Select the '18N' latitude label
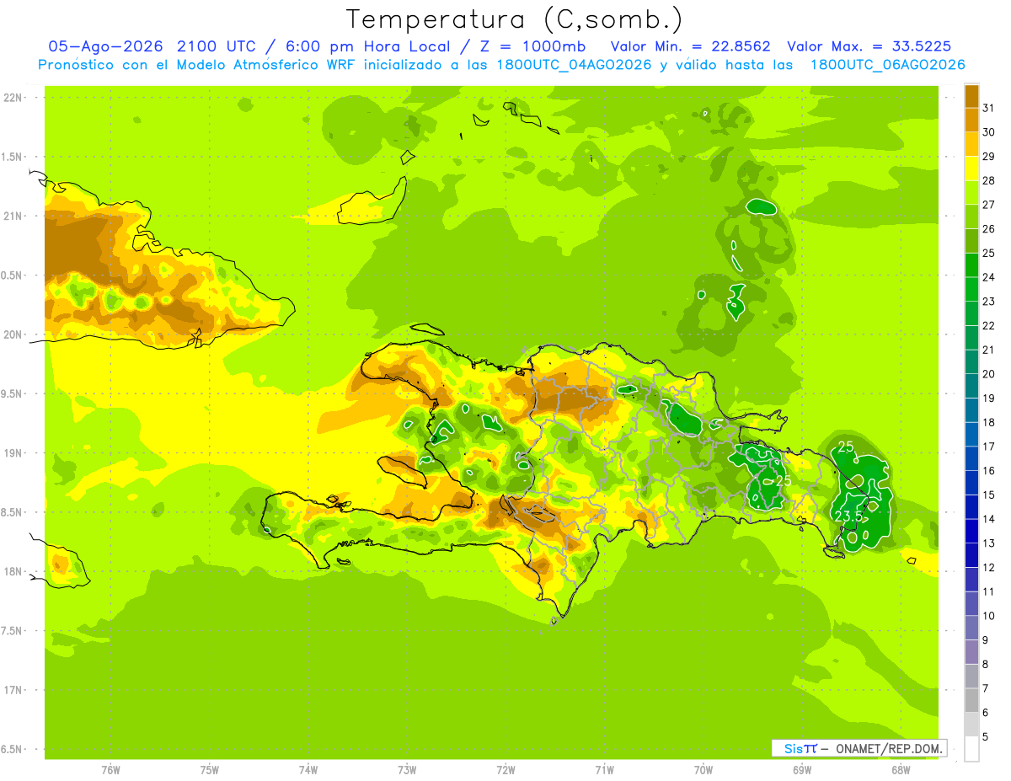Screen dimensions: 1011x781 tap(12, 571)
